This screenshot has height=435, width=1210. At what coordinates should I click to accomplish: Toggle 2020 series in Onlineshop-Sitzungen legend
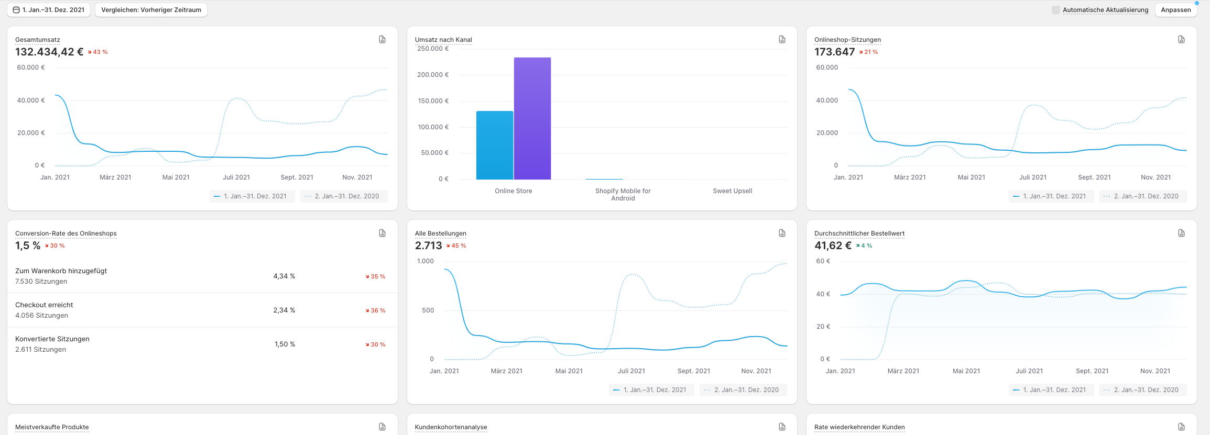pos(1142,196)
